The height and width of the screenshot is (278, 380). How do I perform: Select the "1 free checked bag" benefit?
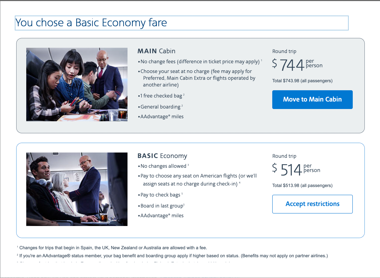coord(161,96)
